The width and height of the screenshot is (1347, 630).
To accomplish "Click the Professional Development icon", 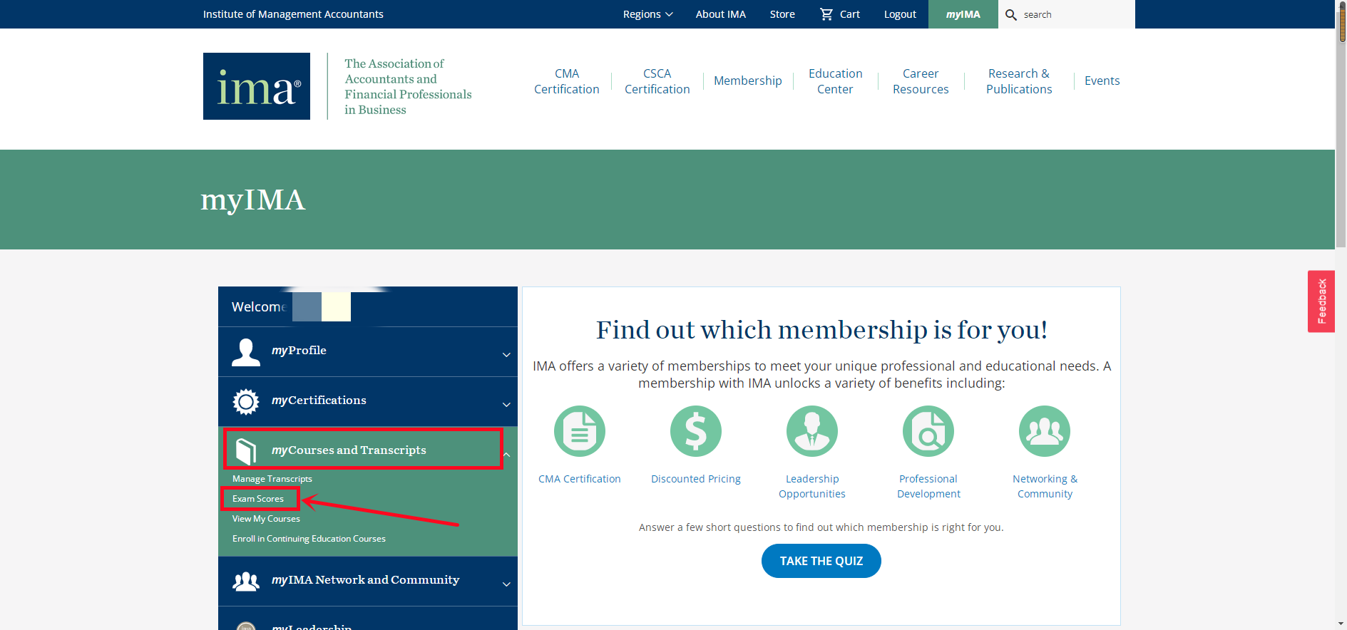I will [928, 431].
